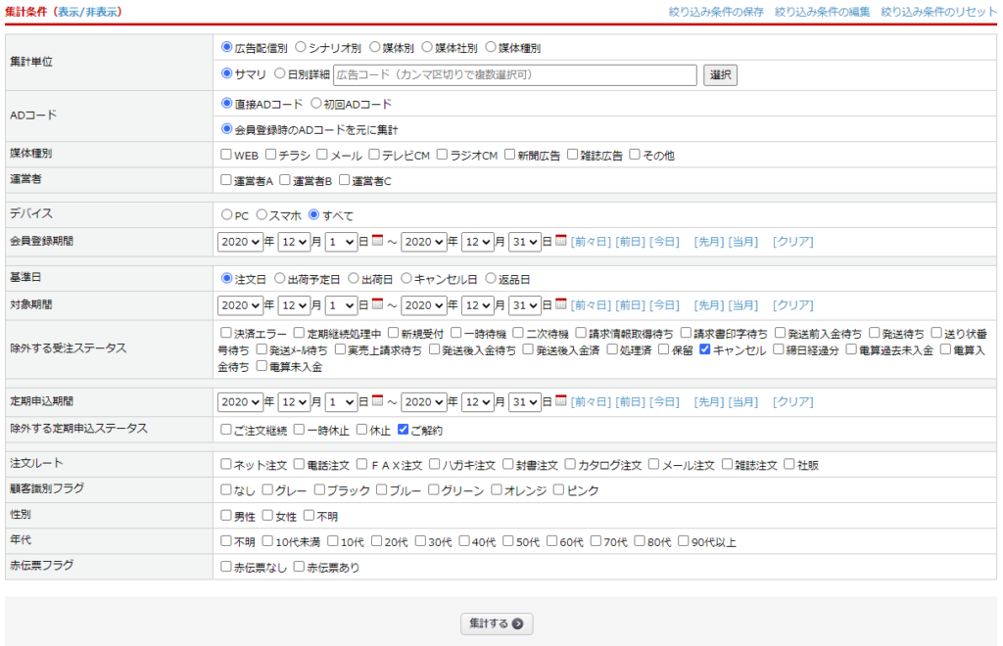The width and height of the screenshot is (1003, 646).
Task: Open end date calendar for 定期申込期間
Action: [561, 401]
